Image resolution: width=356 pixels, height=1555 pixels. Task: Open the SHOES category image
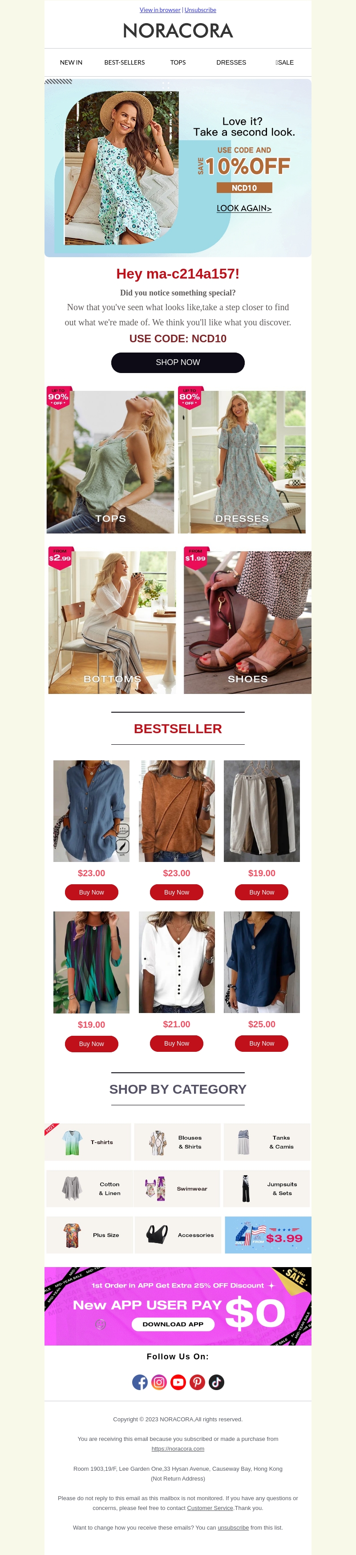pos(247,622)
